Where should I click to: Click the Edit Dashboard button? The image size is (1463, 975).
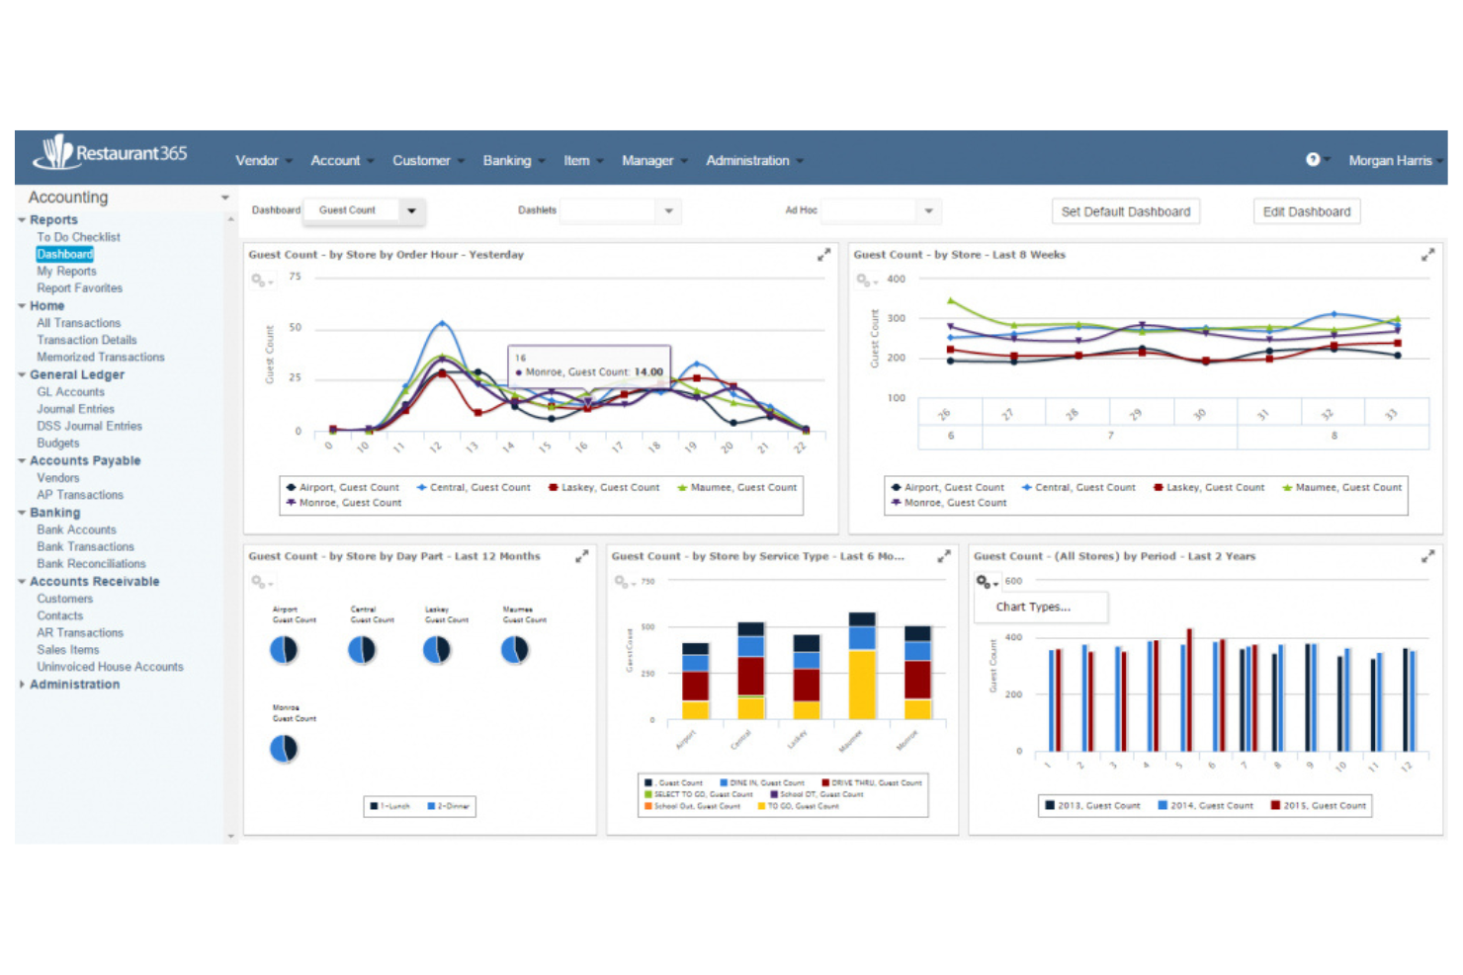(x=1306, y=210)
